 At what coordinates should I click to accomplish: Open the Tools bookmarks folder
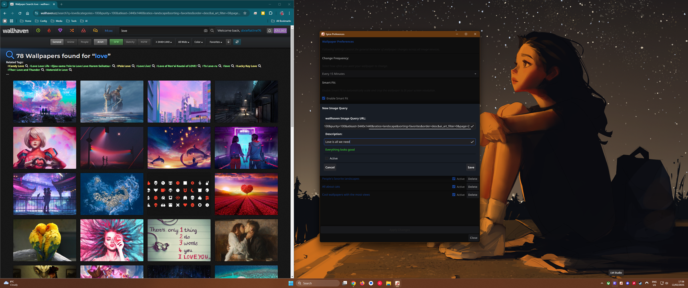click(x=72, y=21)
